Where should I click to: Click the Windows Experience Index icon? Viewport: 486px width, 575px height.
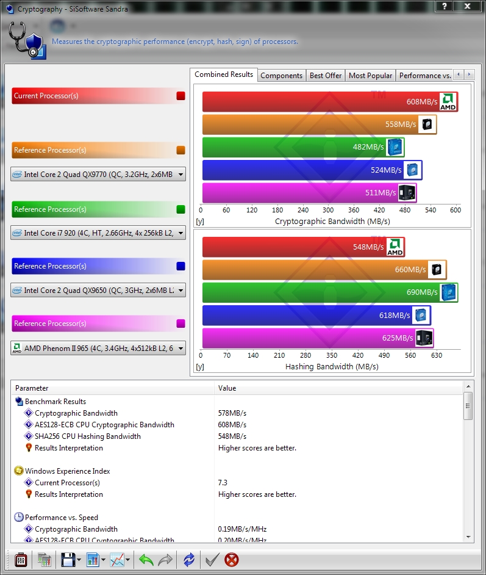[x=19, y=471]
